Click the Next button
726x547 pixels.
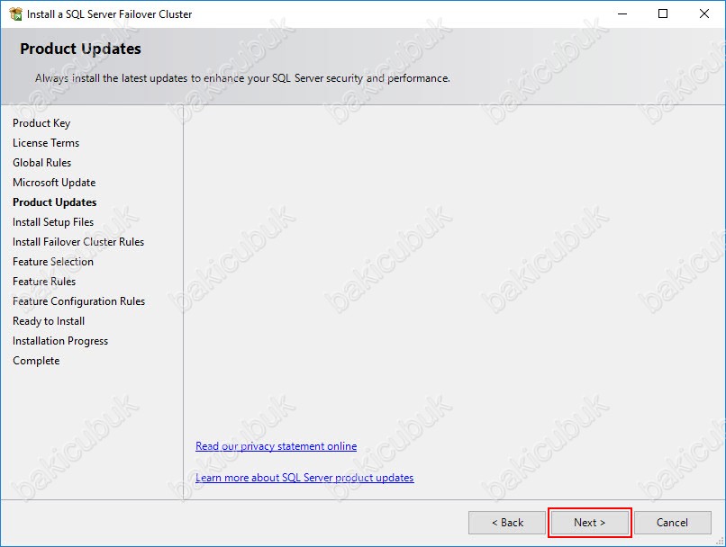(589, 523)
